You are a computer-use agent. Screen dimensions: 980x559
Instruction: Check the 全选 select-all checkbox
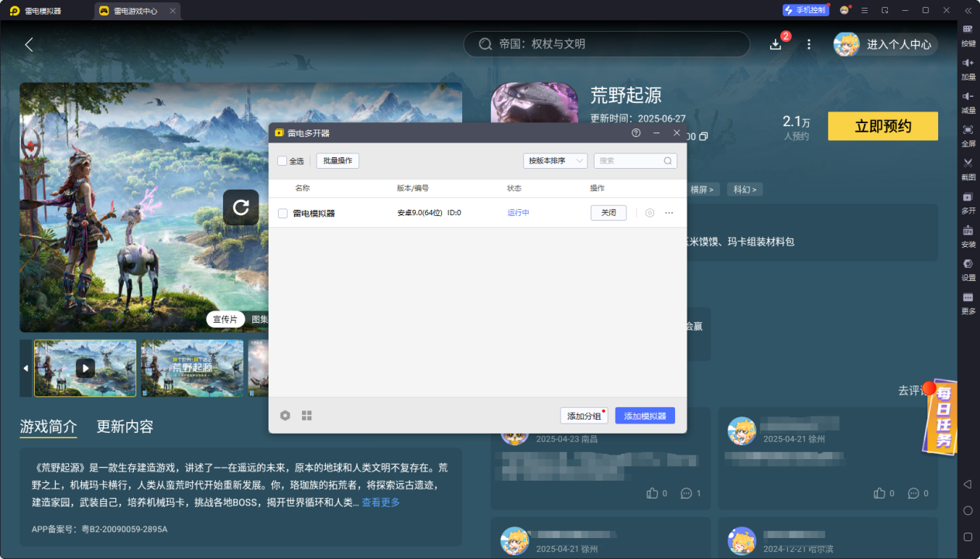pyautogui.click(x=283, y=161)
